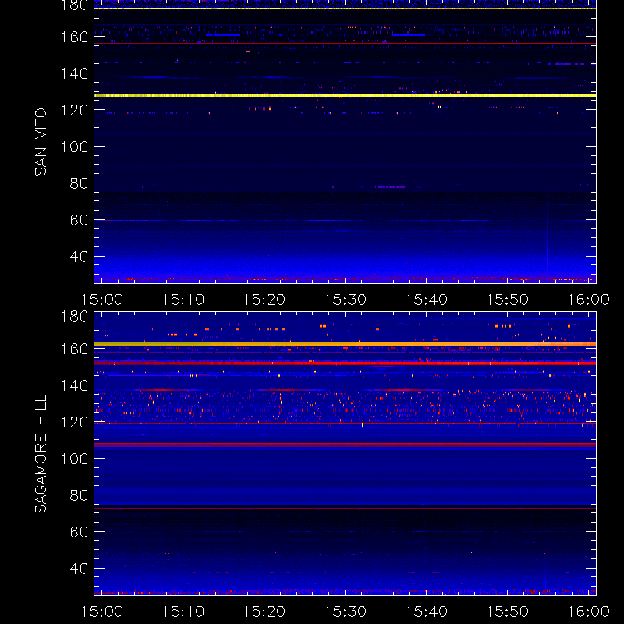Click 15:50 label under Sagamore Hill plot

pos(508,612)
